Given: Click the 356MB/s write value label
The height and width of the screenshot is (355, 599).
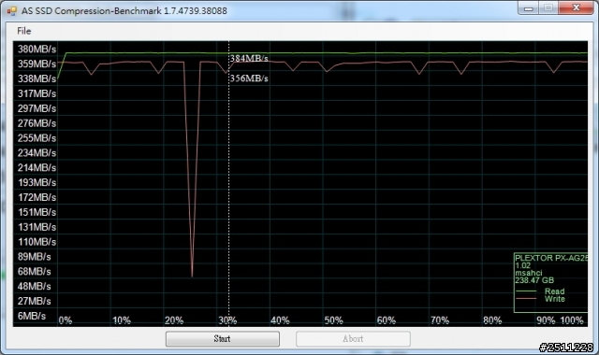Looking at the screenshot, I should pos(249,78).
